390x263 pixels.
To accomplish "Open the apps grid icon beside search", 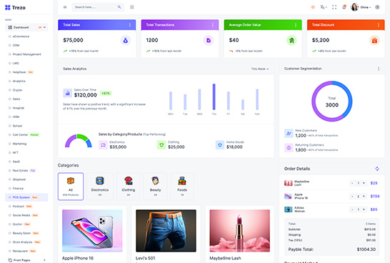I will [132, 7].
